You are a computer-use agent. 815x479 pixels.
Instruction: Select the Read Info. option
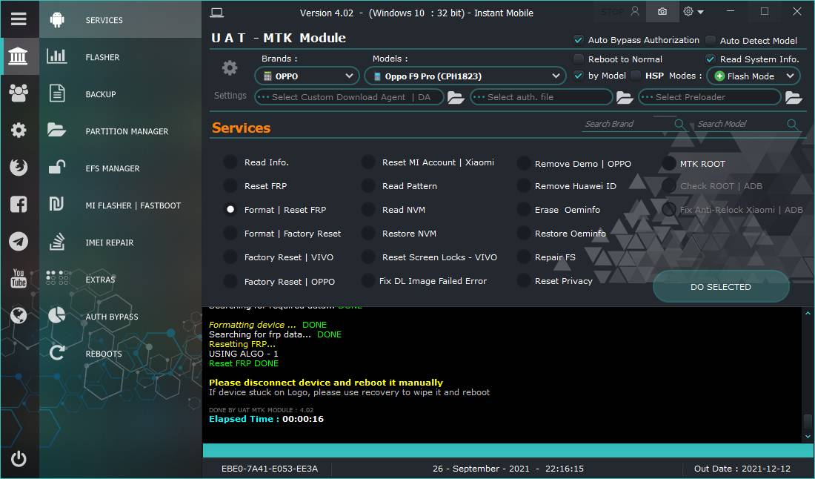(230, 162)
